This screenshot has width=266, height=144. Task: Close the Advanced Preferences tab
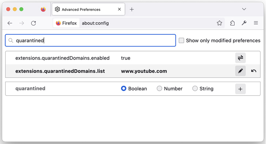click(x=119, y=9)
